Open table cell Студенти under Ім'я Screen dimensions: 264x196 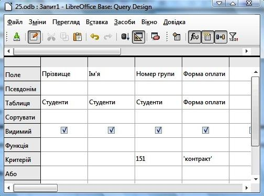pos(111,102)
